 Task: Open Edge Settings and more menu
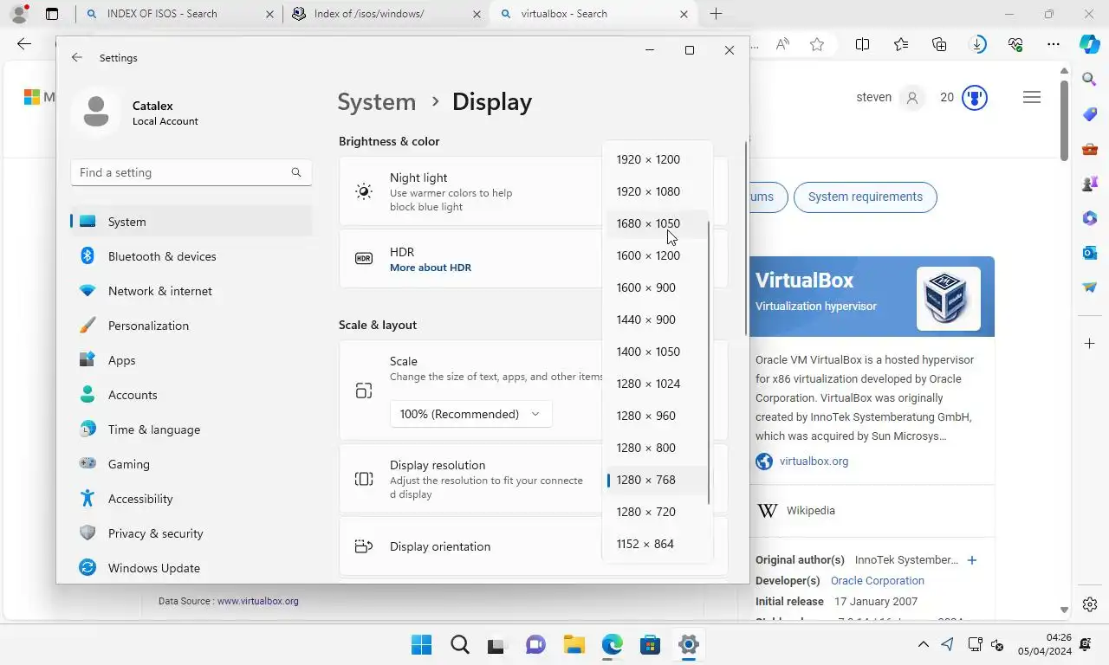tap(1054, 44)
